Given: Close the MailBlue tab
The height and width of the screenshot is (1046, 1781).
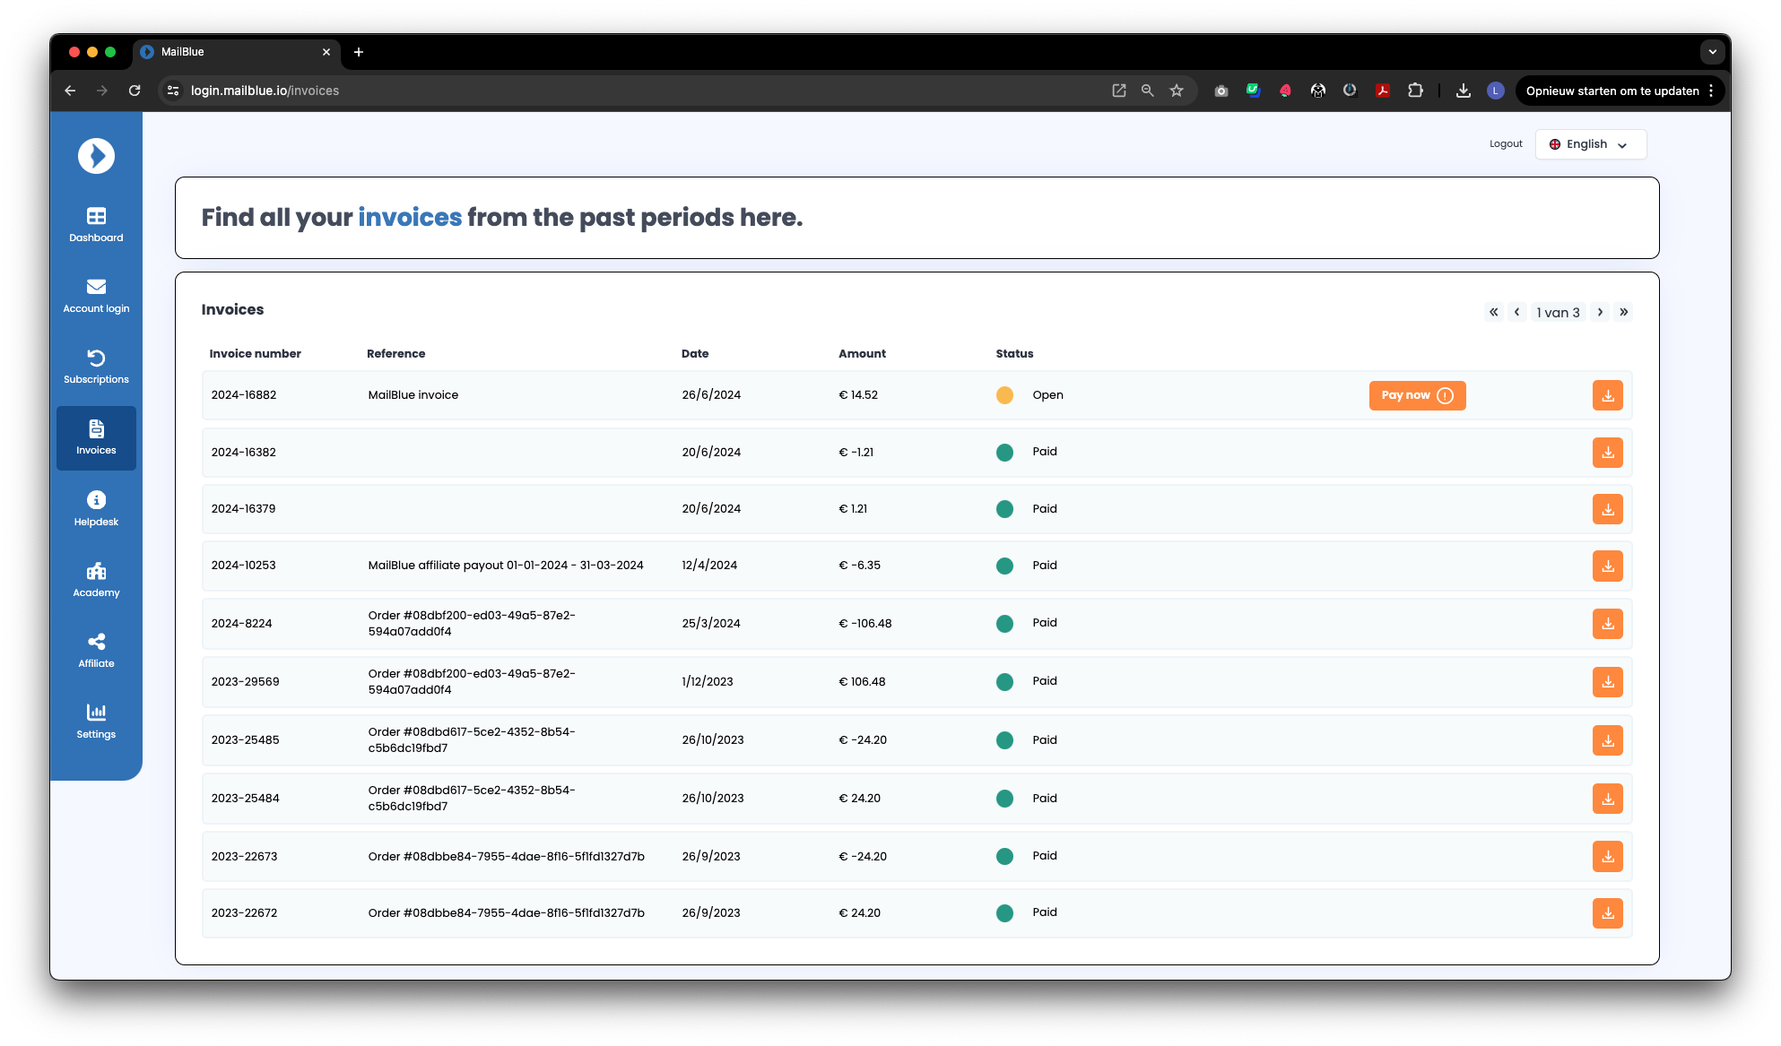Looking at the screenshot, I should coord(326,52).
